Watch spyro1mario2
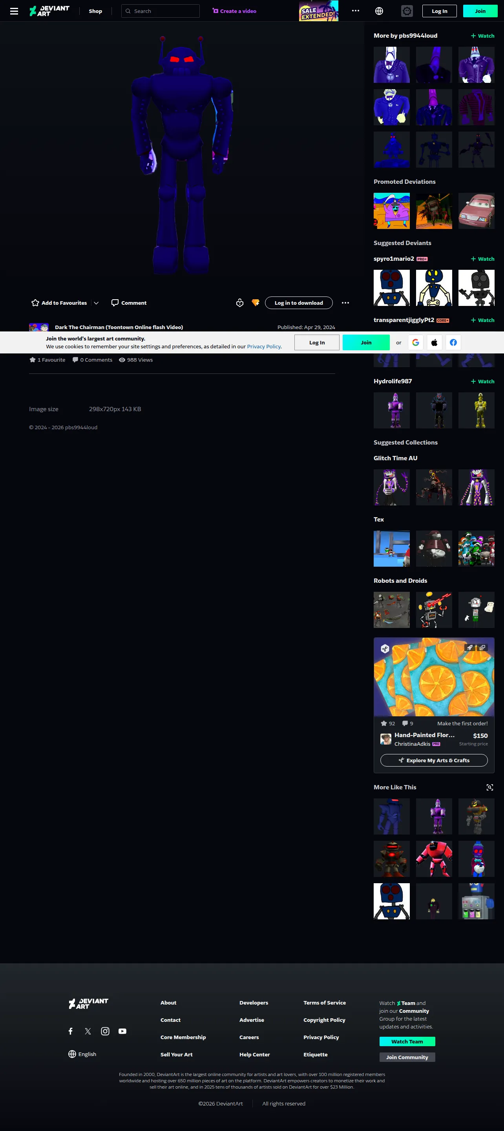 pyautogui.click(x=482, y=259)
